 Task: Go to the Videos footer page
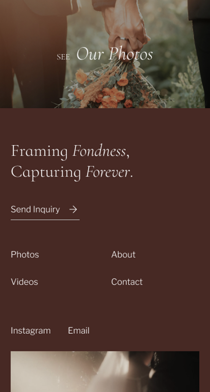pos(24,282)
